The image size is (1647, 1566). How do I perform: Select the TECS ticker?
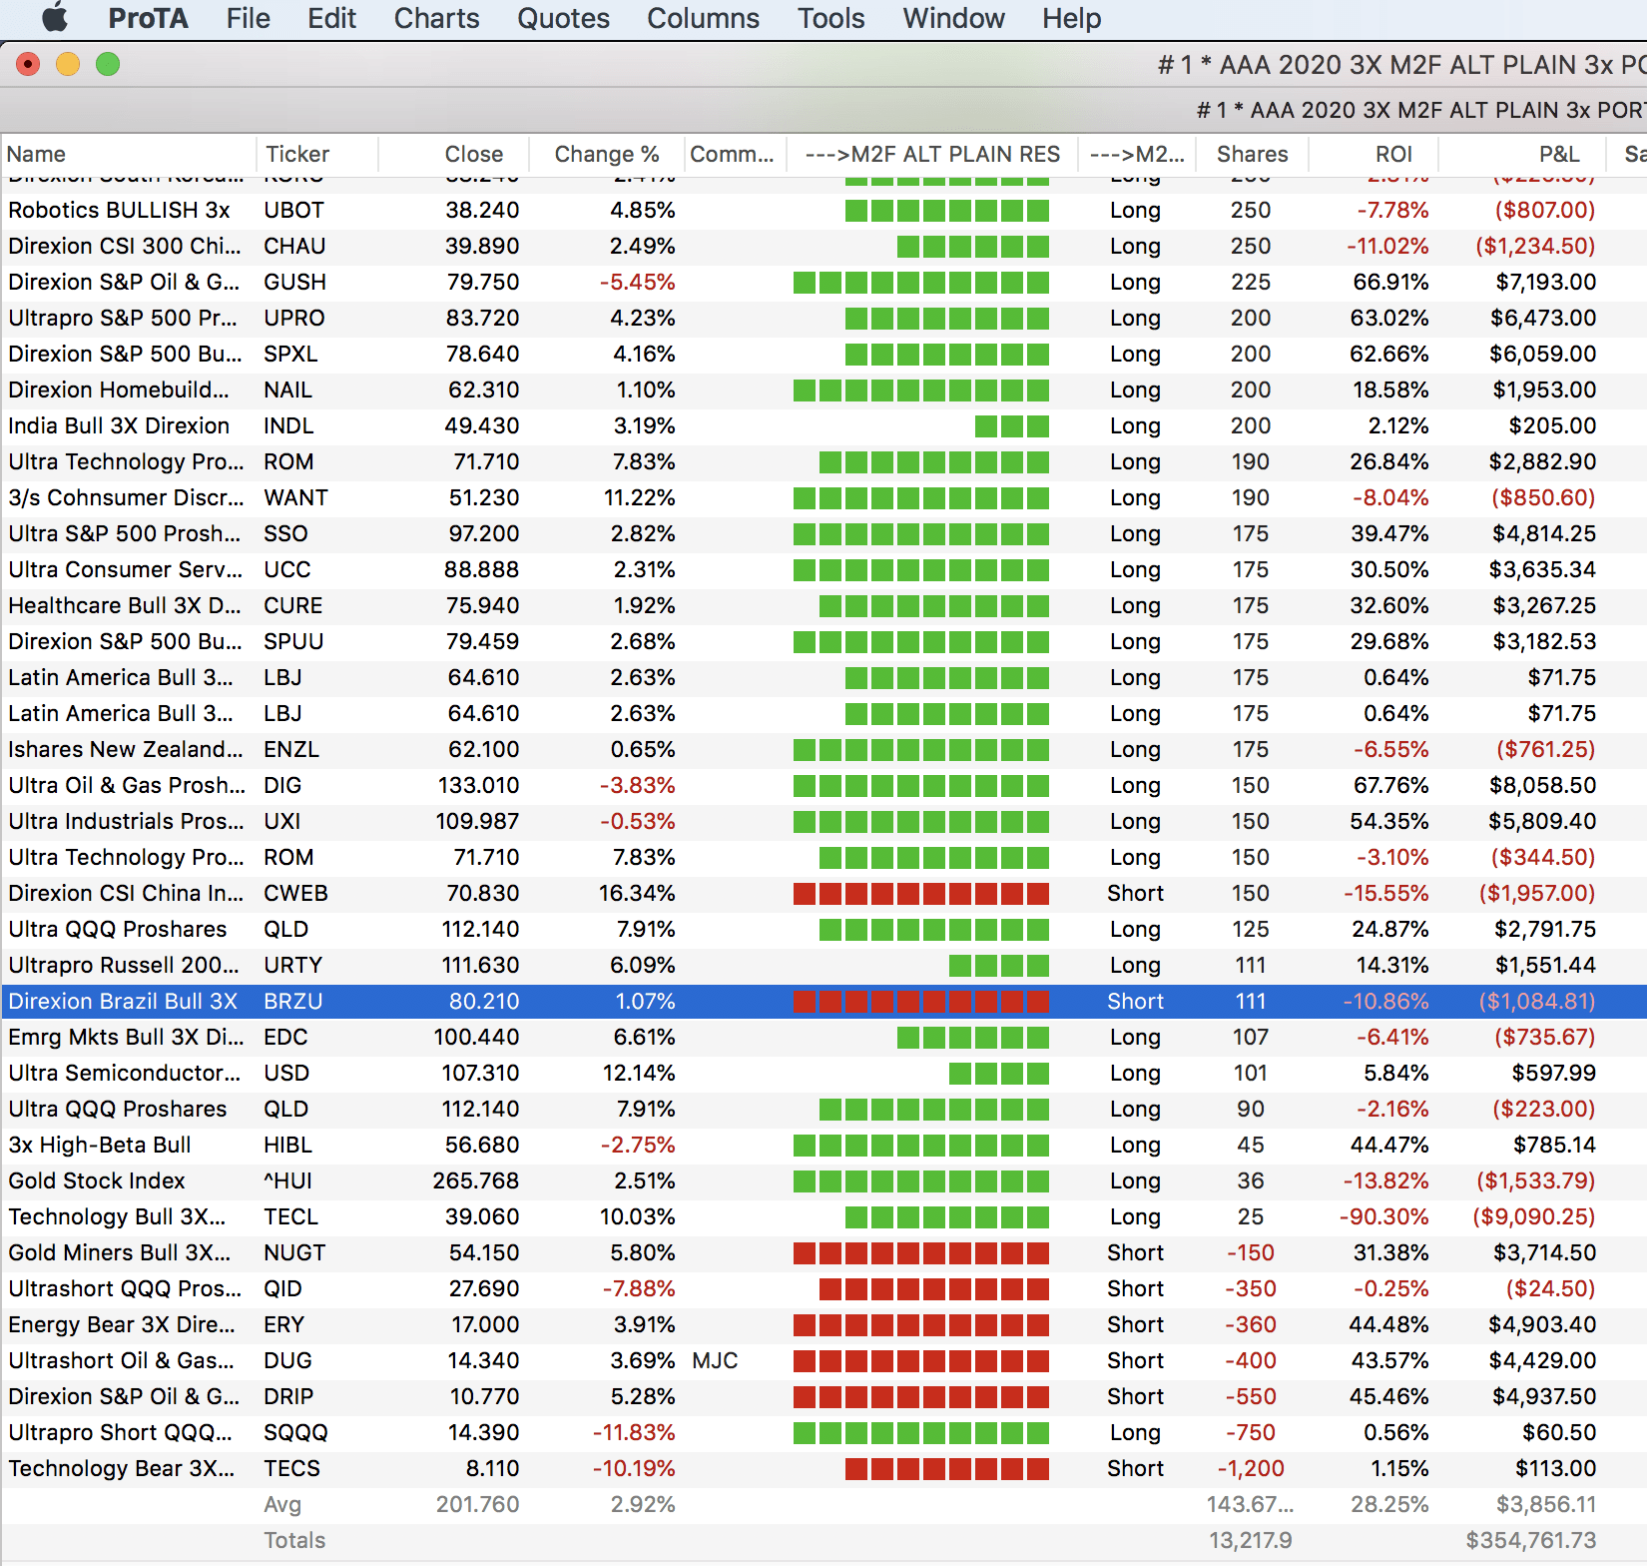tap(291, 1468)
